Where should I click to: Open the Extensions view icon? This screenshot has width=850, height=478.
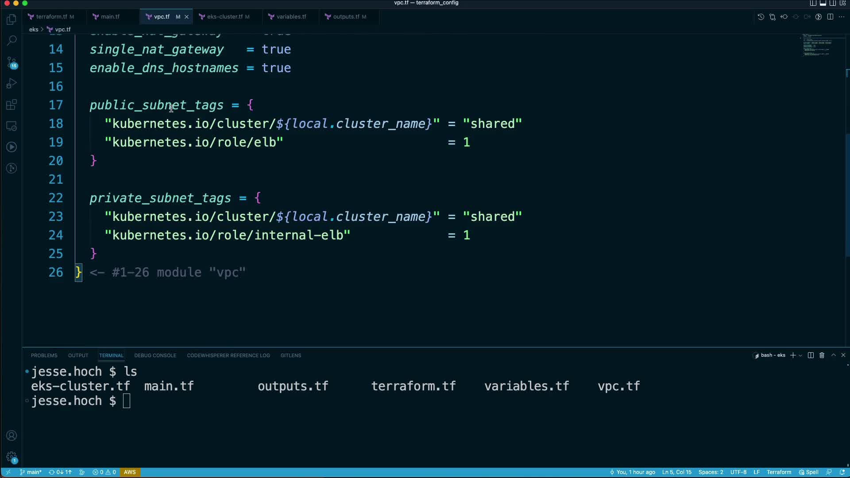12,105
